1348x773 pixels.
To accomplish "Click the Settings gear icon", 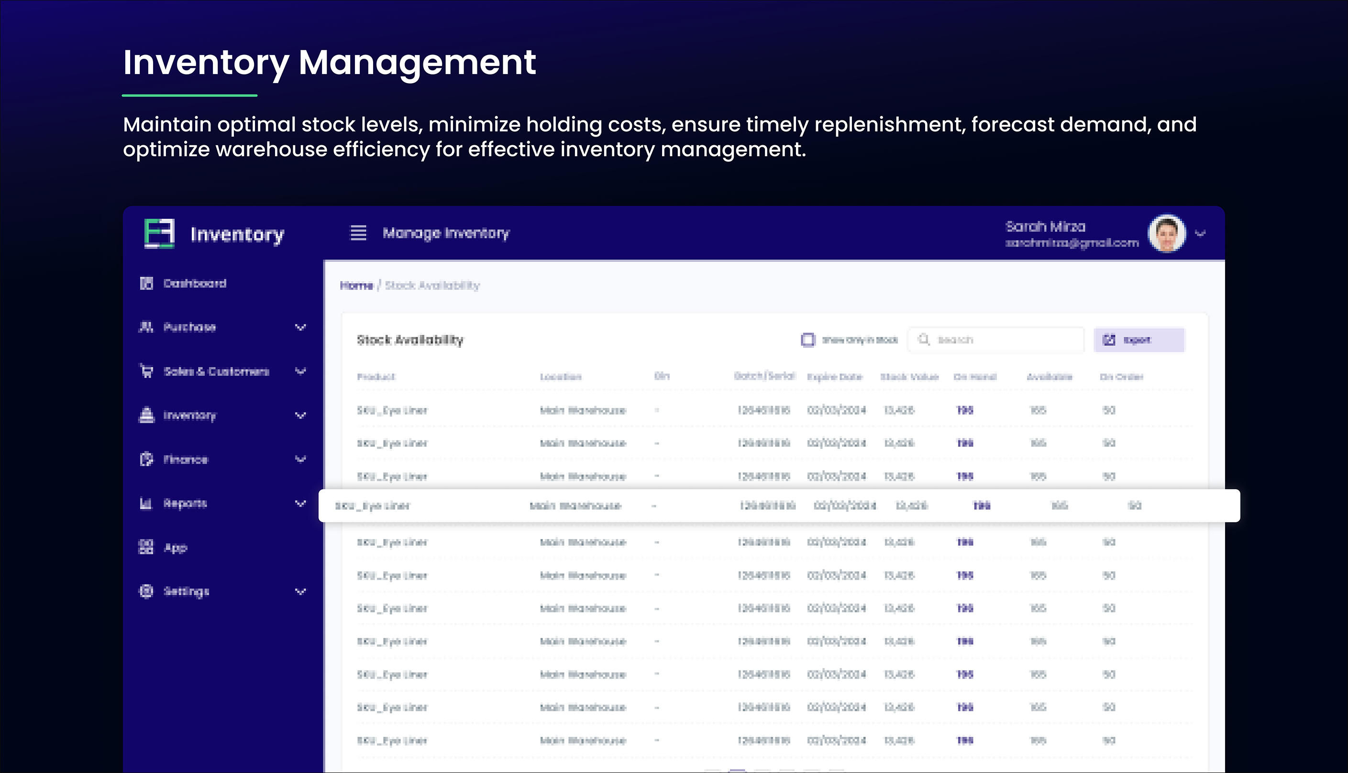I will (146, 591).
